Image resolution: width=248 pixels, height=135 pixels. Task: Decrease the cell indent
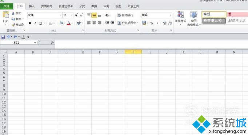(107, 23)
